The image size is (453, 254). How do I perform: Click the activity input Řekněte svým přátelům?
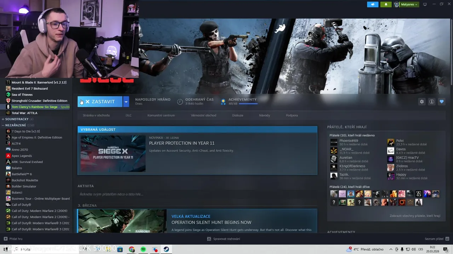pos(197,194)
